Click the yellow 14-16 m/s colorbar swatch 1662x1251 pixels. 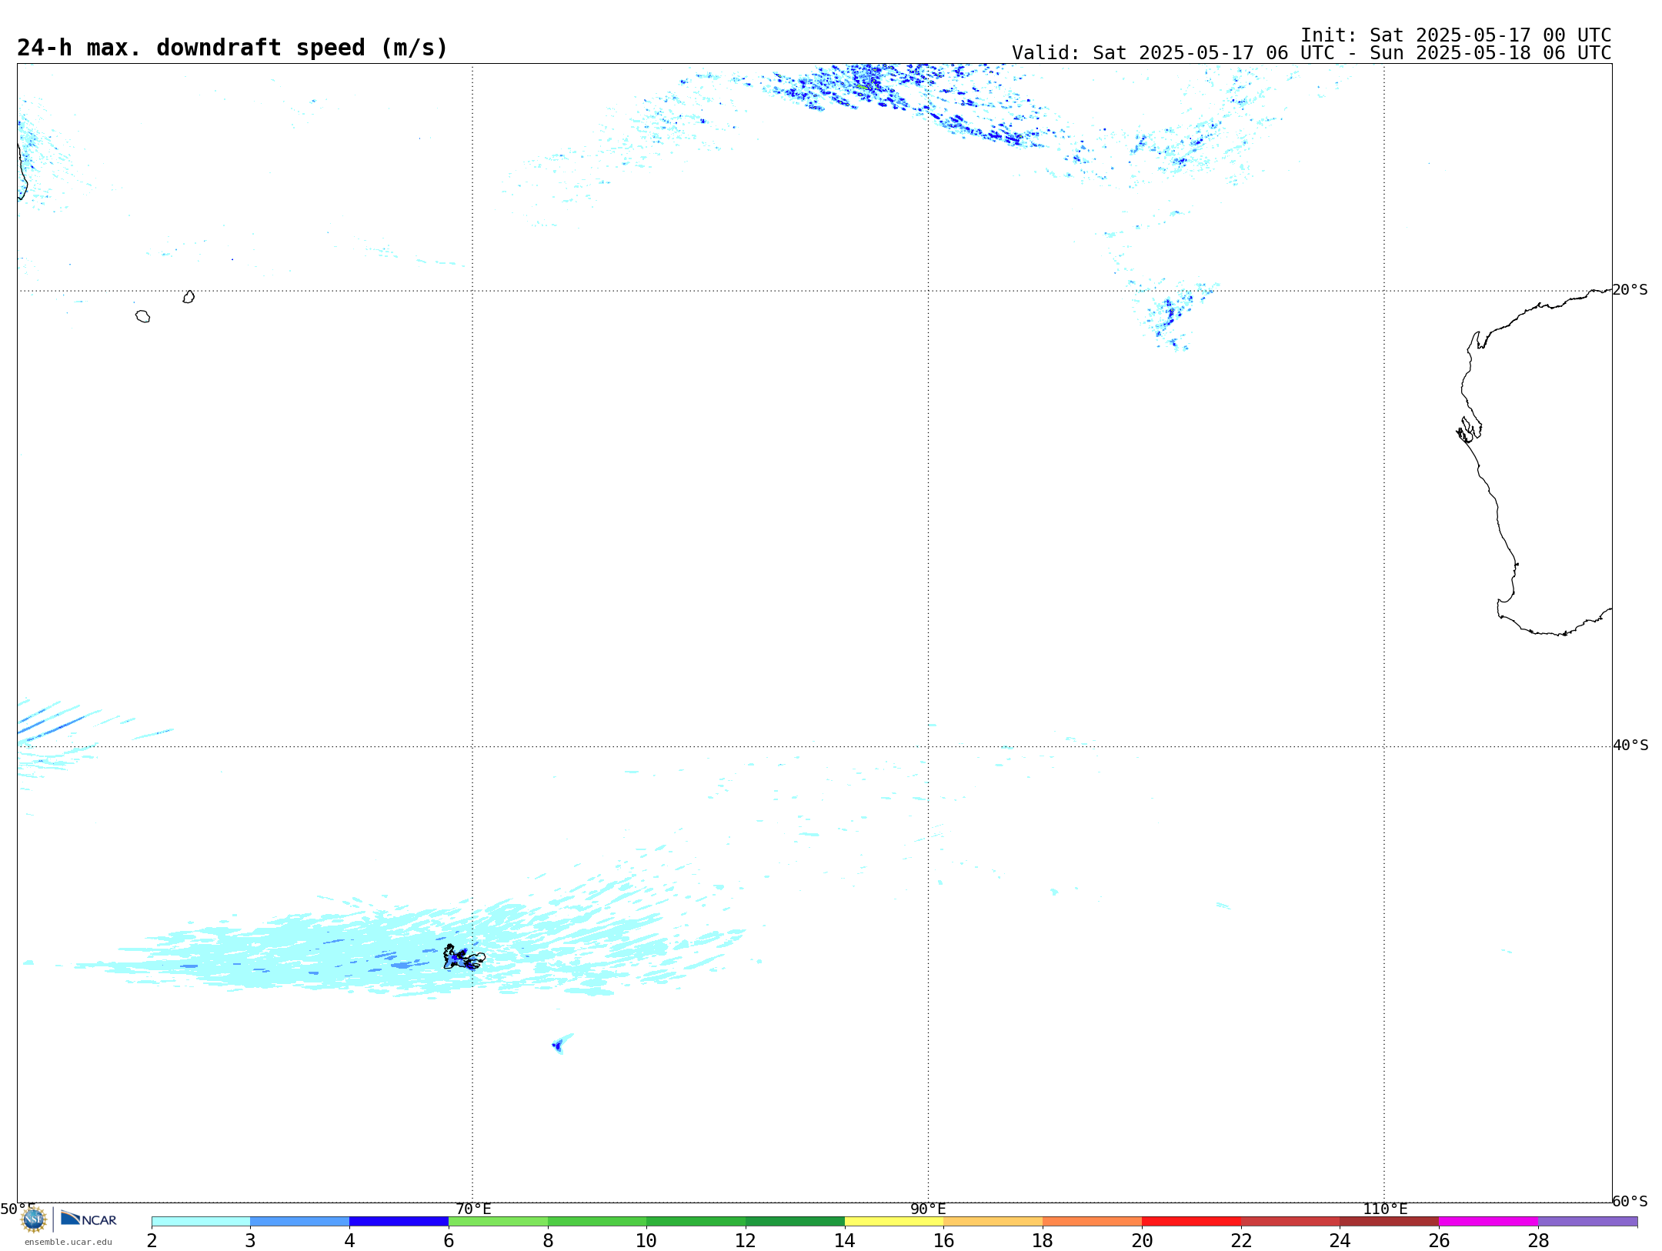(894, 1222)
